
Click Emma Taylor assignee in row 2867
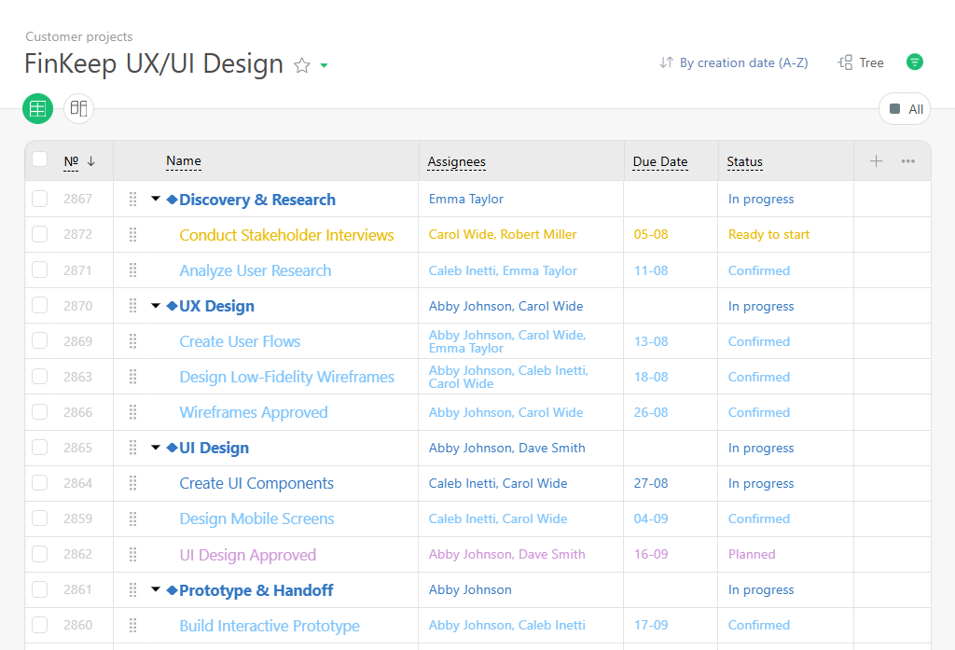coord(466,200)
